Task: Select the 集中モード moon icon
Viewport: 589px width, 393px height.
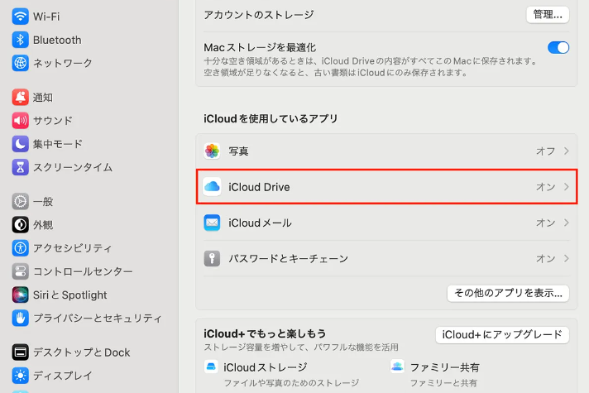Action: click(x=20, y=144)
